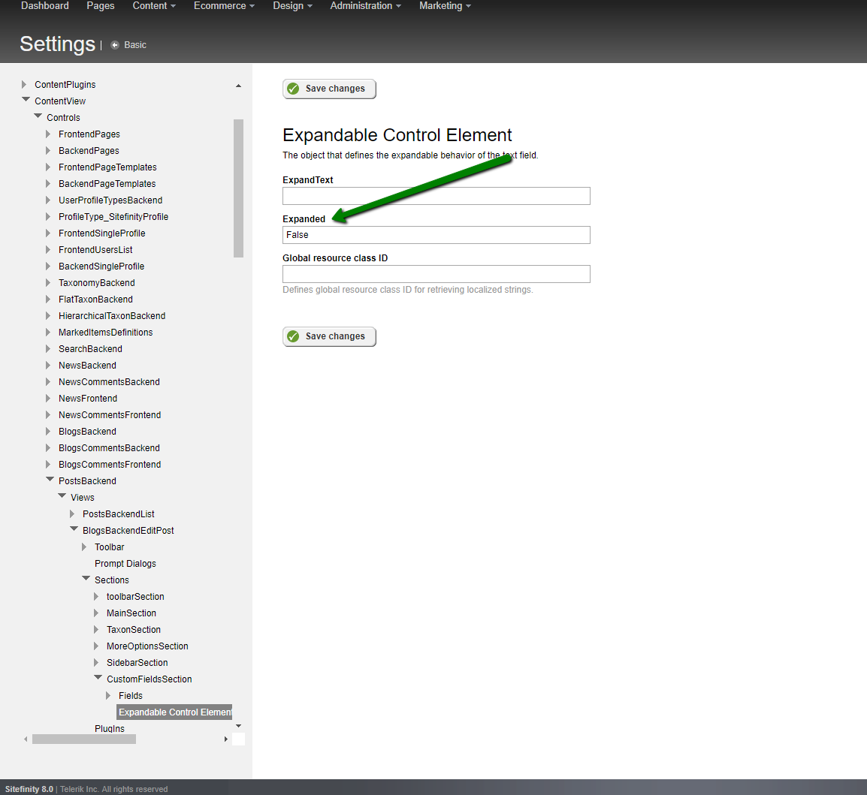This screenshot has width=867, height=795.
Task: Open the Content dropdown menu
Action: 154,6
